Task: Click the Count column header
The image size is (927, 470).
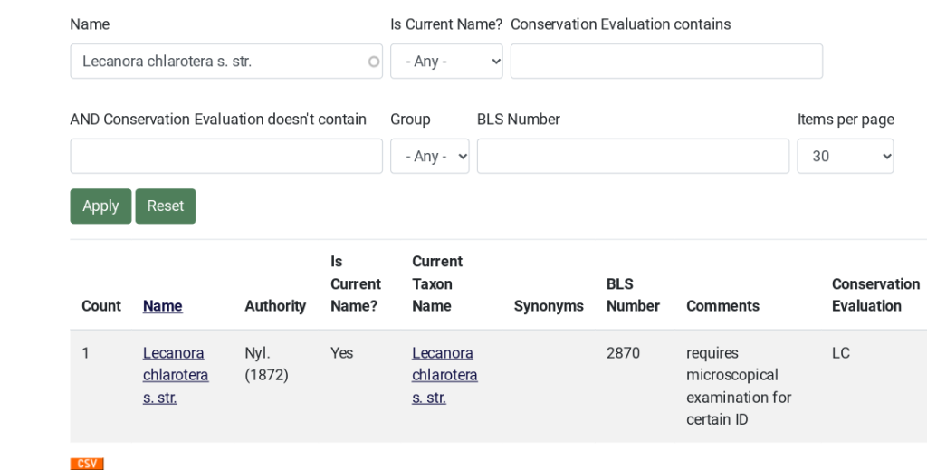Action: tap(101, 306)
